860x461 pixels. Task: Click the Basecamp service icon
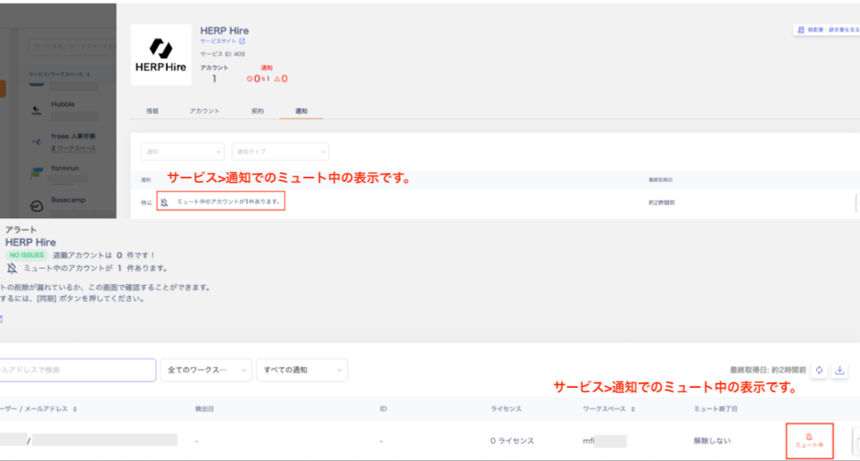[37, 206]
